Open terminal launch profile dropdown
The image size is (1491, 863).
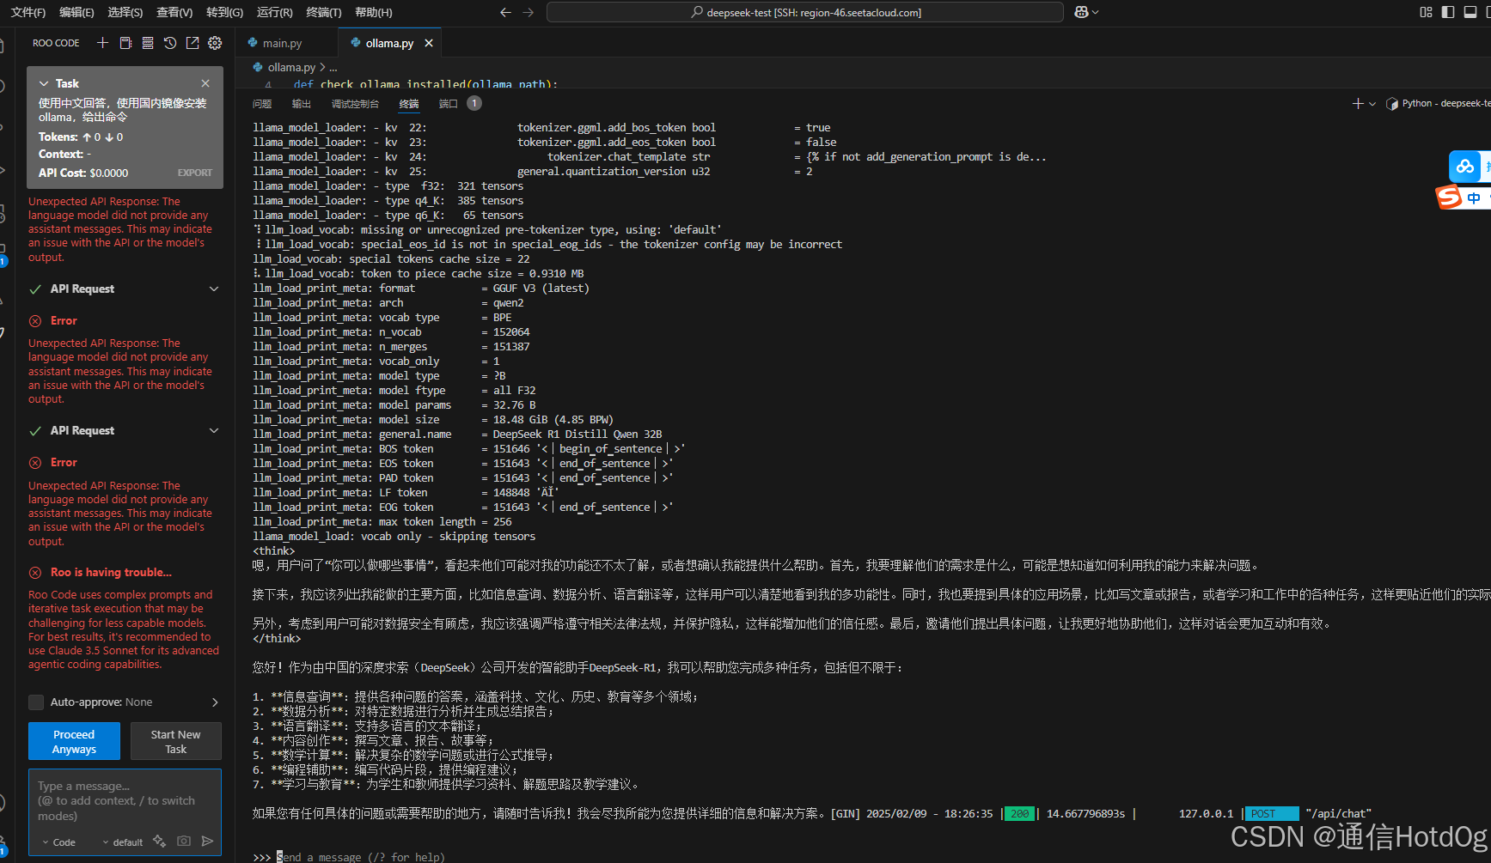coord(1372,104)
